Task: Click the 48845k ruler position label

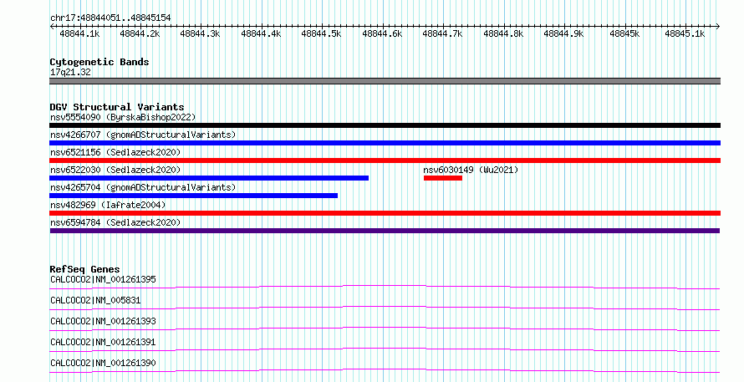Action: [624, 34]
